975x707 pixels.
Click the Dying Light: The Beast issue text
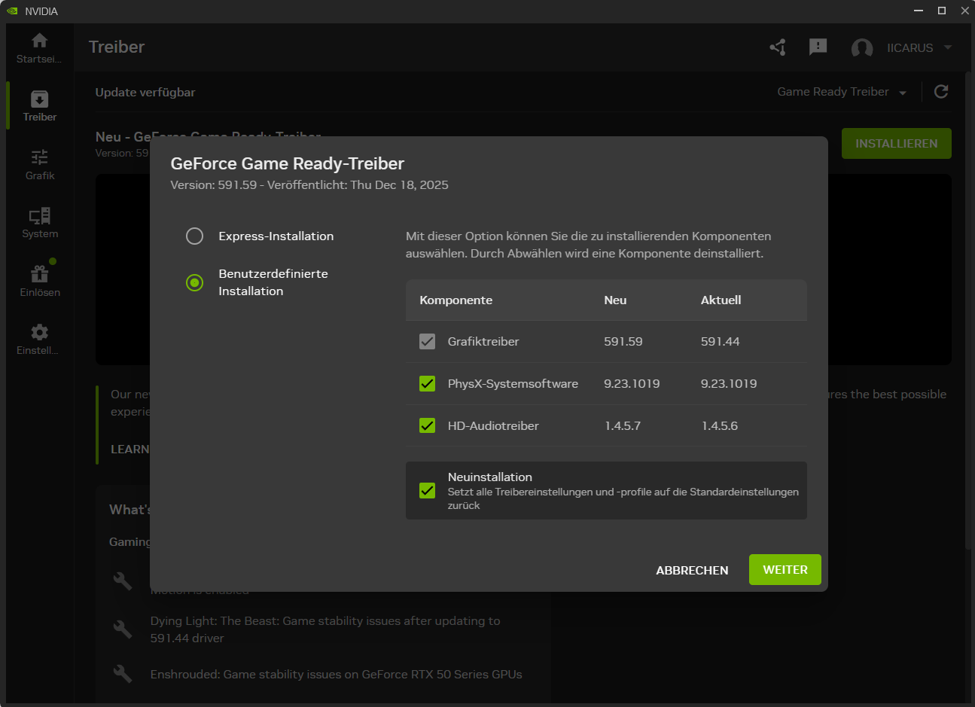[325, 629]
